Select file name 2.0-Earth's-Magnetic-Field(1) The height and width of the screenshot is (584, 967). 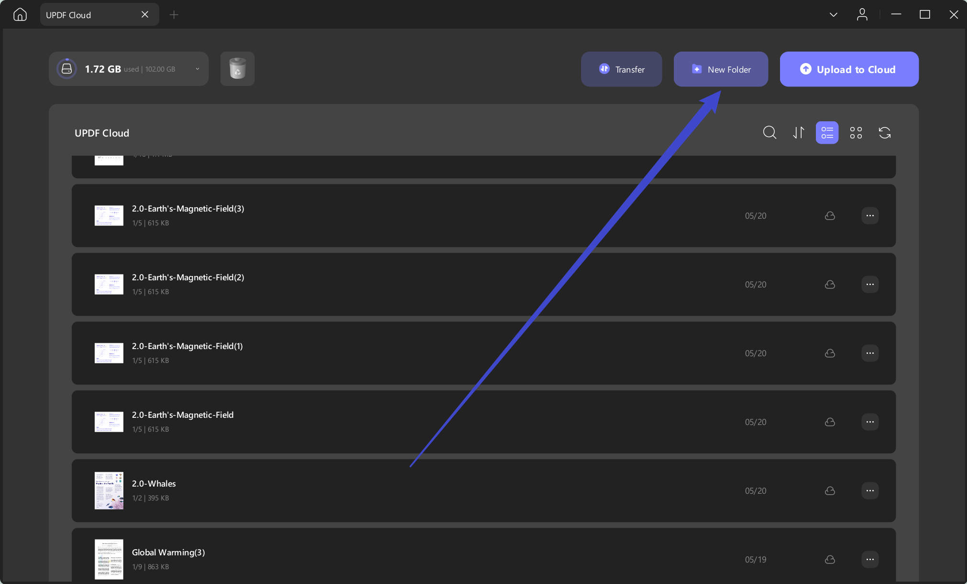pos(187,346)
